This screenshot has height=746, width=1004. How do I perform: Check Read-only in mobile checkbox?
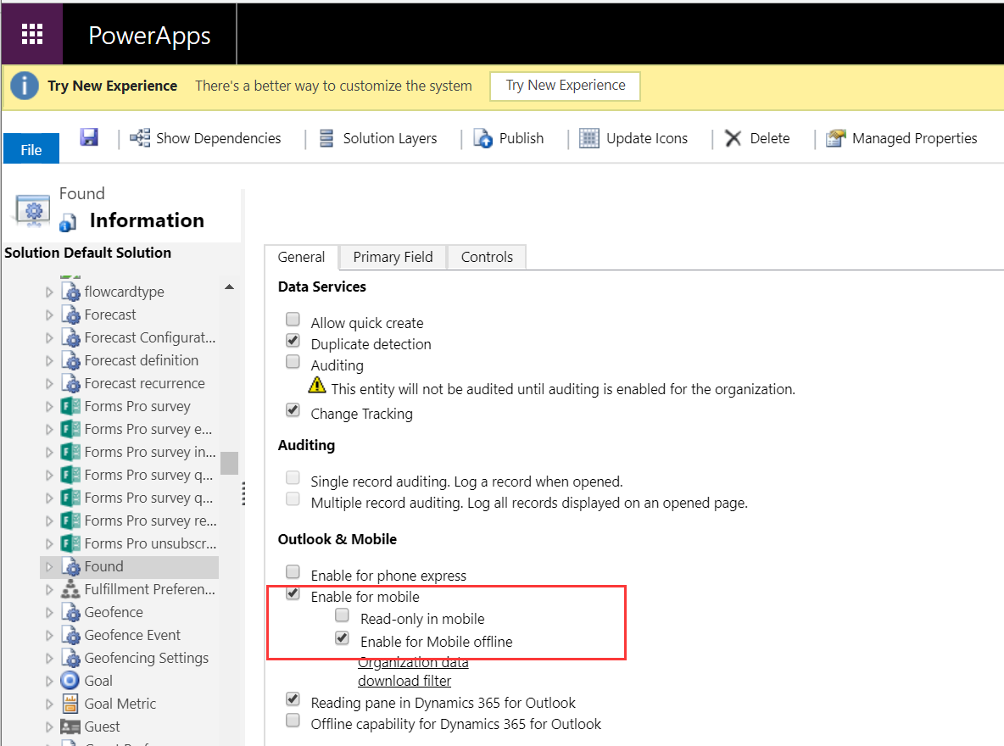(x=343, y=615)
